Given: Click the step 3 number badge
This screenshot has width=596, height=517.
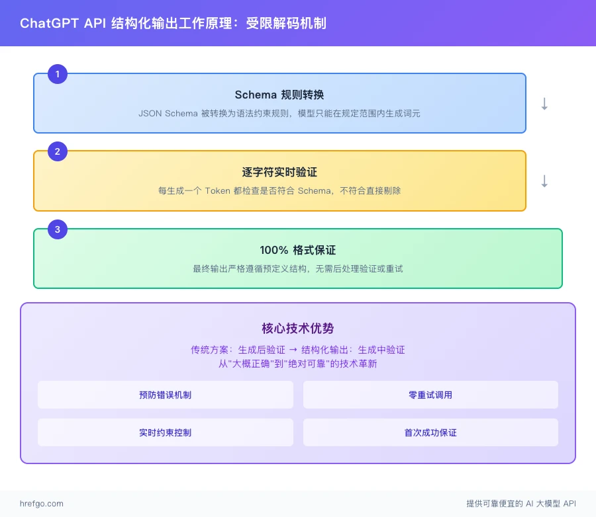Looking at the screenshot, I should tap(58, 229).
